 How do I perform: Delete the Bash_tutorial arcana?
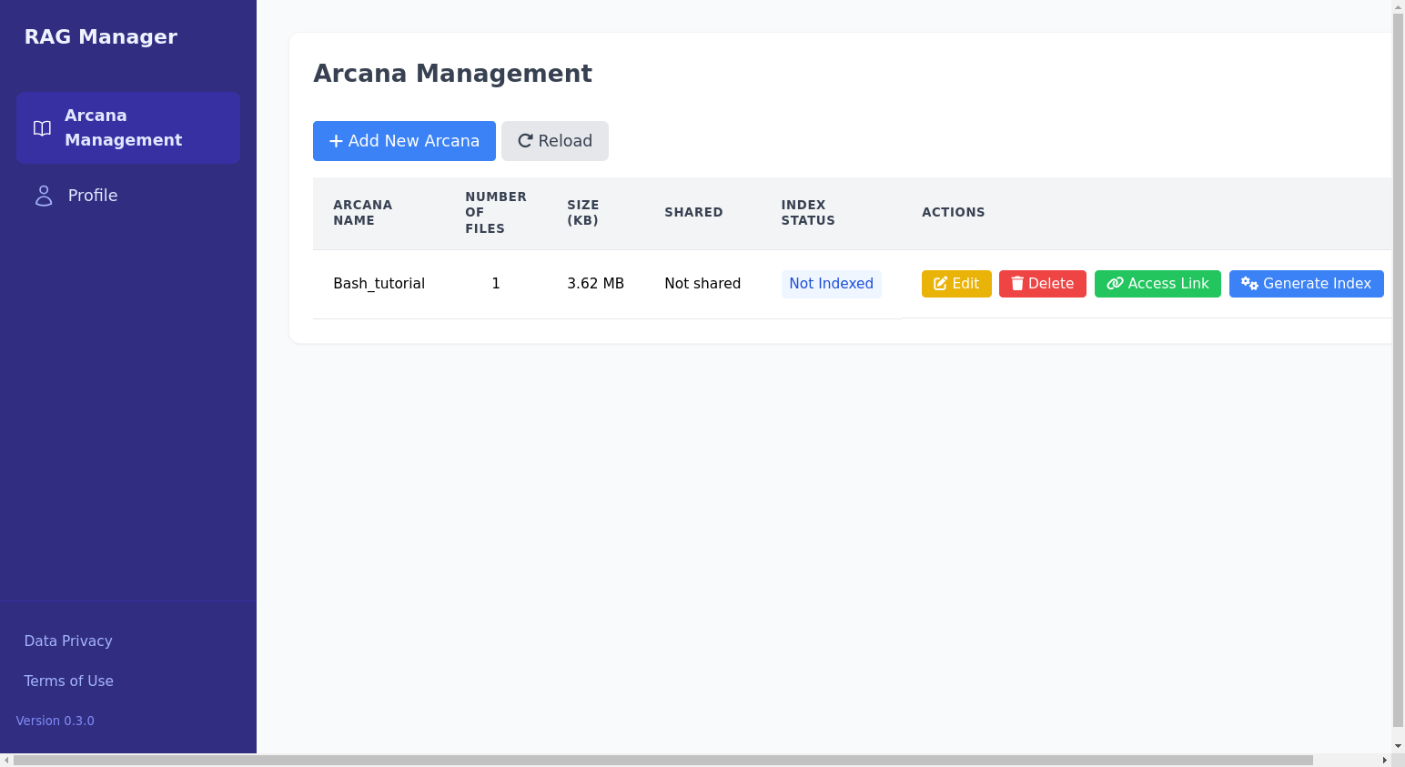point(1043,284)
